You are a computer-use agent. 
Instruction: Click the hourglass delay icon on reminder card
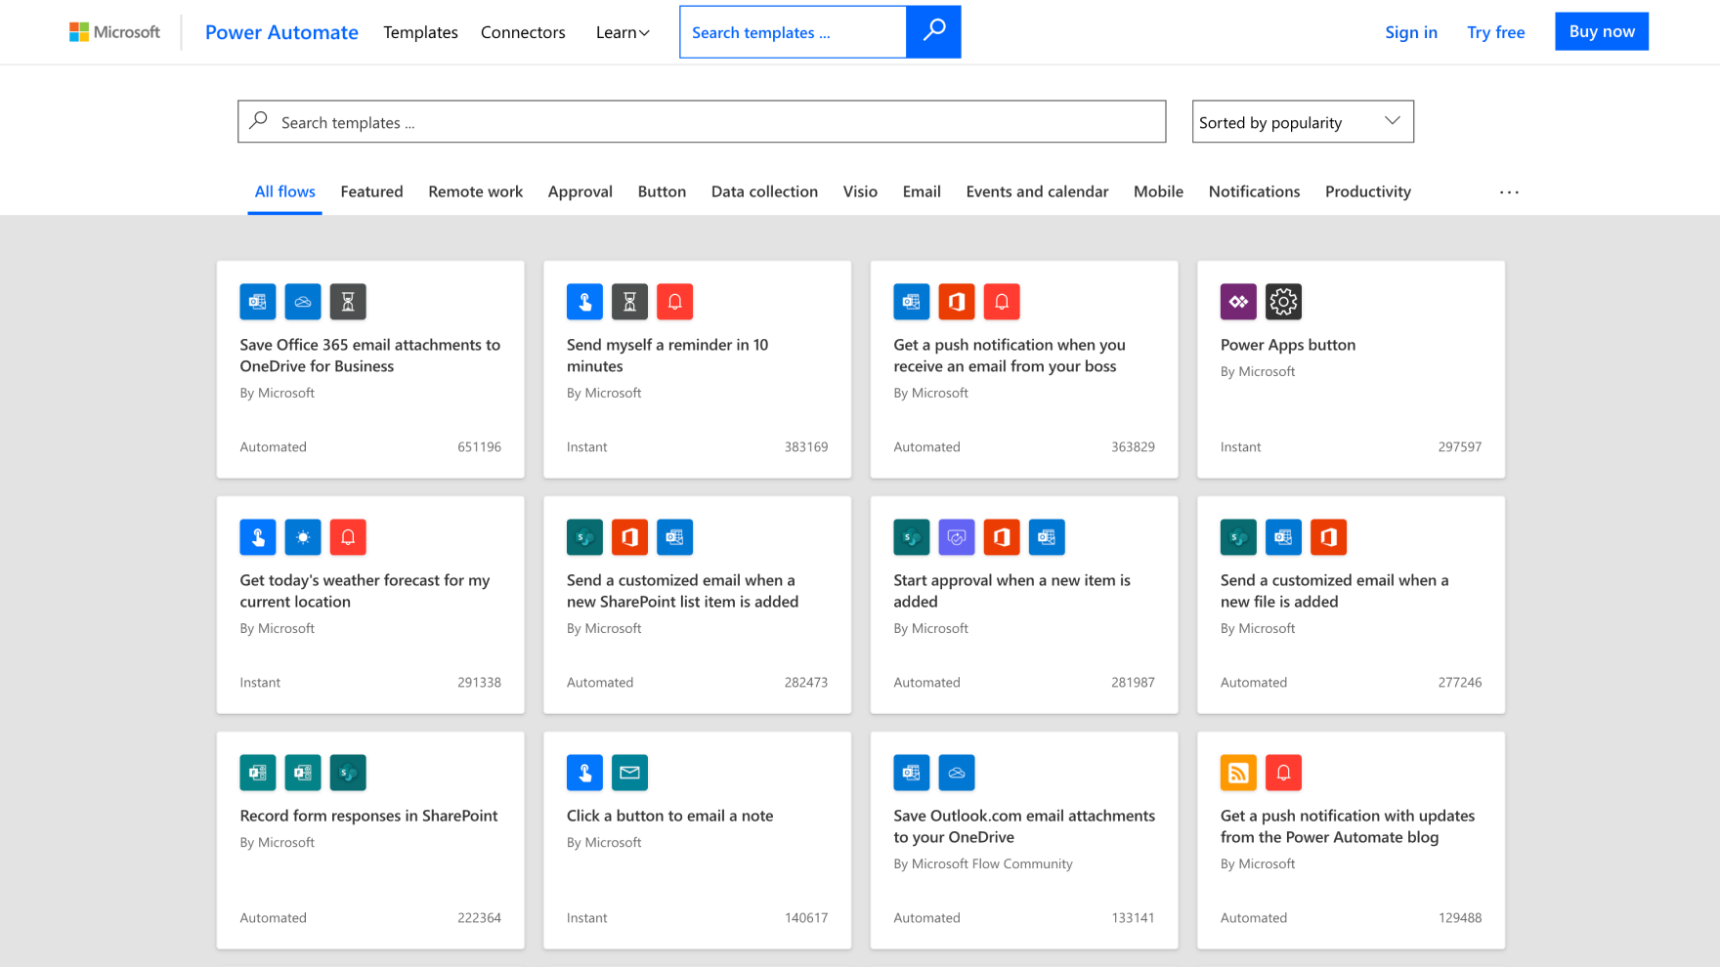629,302
